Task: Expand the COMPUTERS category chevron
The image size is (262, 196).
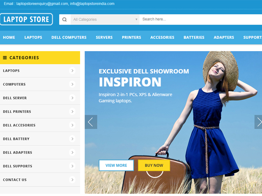Action: 72,84
